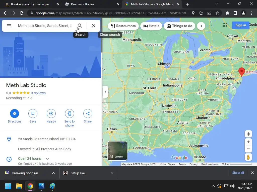Select Meth Lab Studio - Google Maps tab
Screen dimensions: 257x192
coord(152,4)
